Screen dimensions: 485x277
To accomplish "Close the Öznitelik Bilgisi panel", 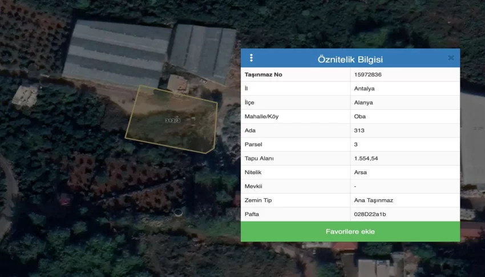I will (451, 58).
